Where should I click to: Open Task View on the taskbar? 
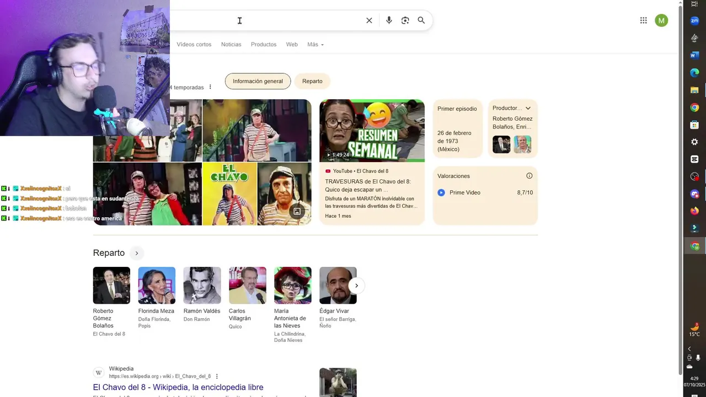pyautogui.click(x=694, y=4)
